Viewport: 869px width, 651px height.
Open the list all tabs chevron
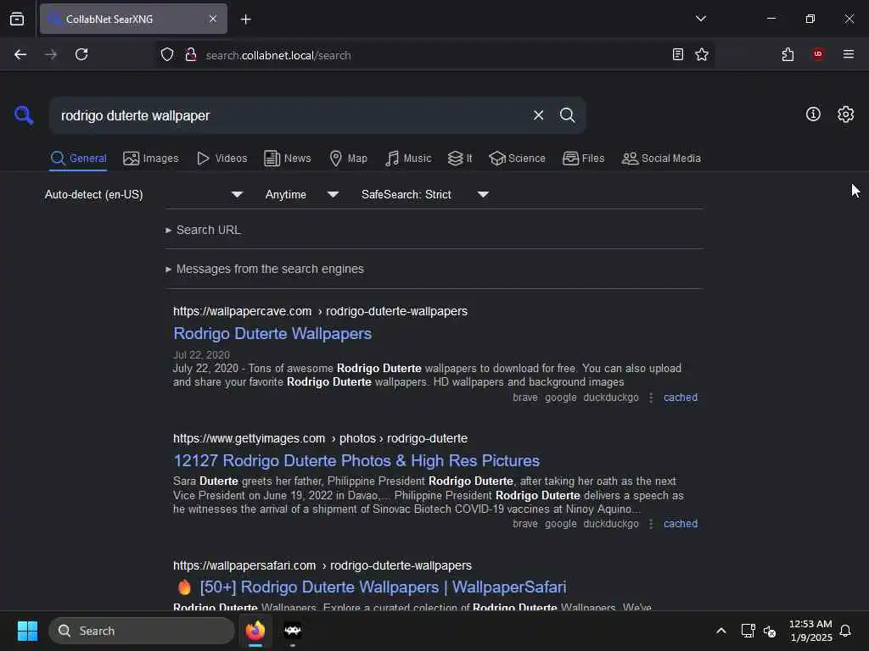click(x=700, y=19)
